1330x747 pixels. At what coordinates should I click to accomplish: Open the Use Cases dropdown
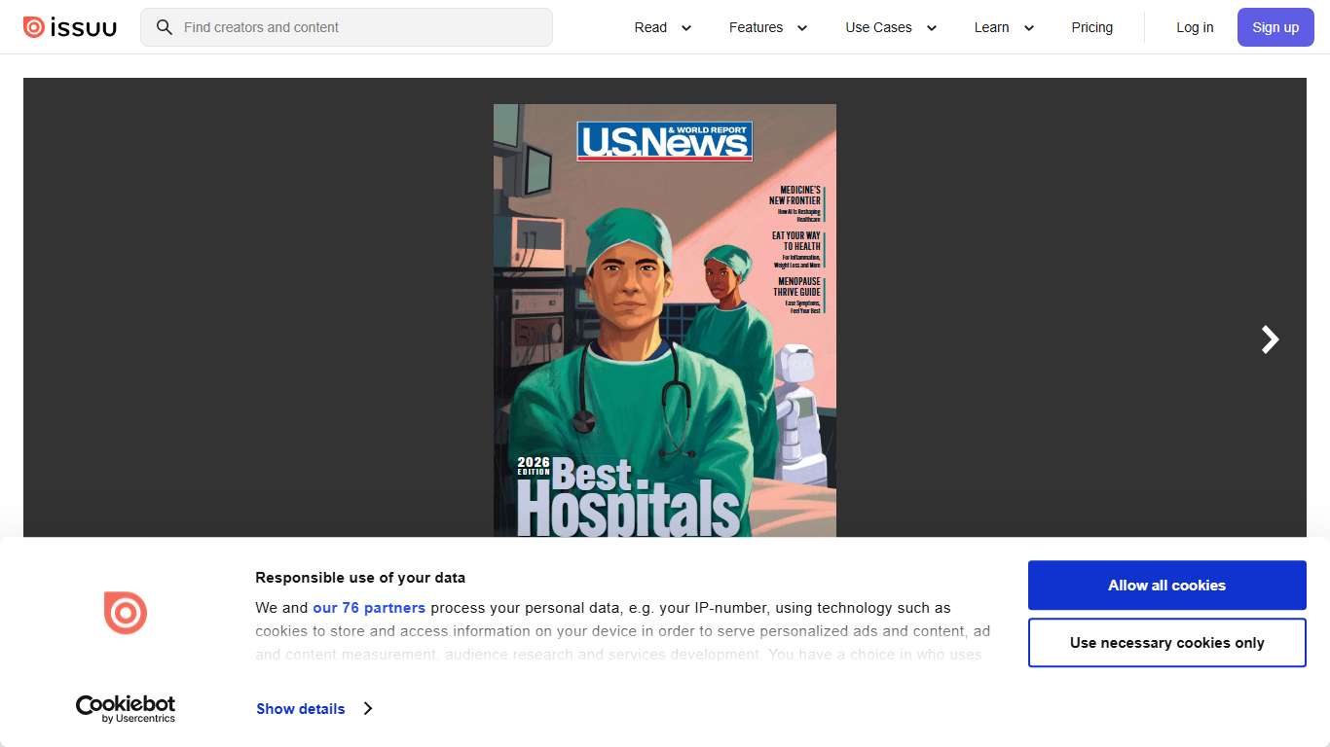(x=890, y=27)
